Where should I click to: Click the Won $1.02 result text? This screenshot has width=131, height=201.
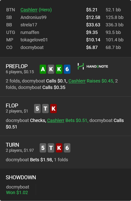[17, 193]
